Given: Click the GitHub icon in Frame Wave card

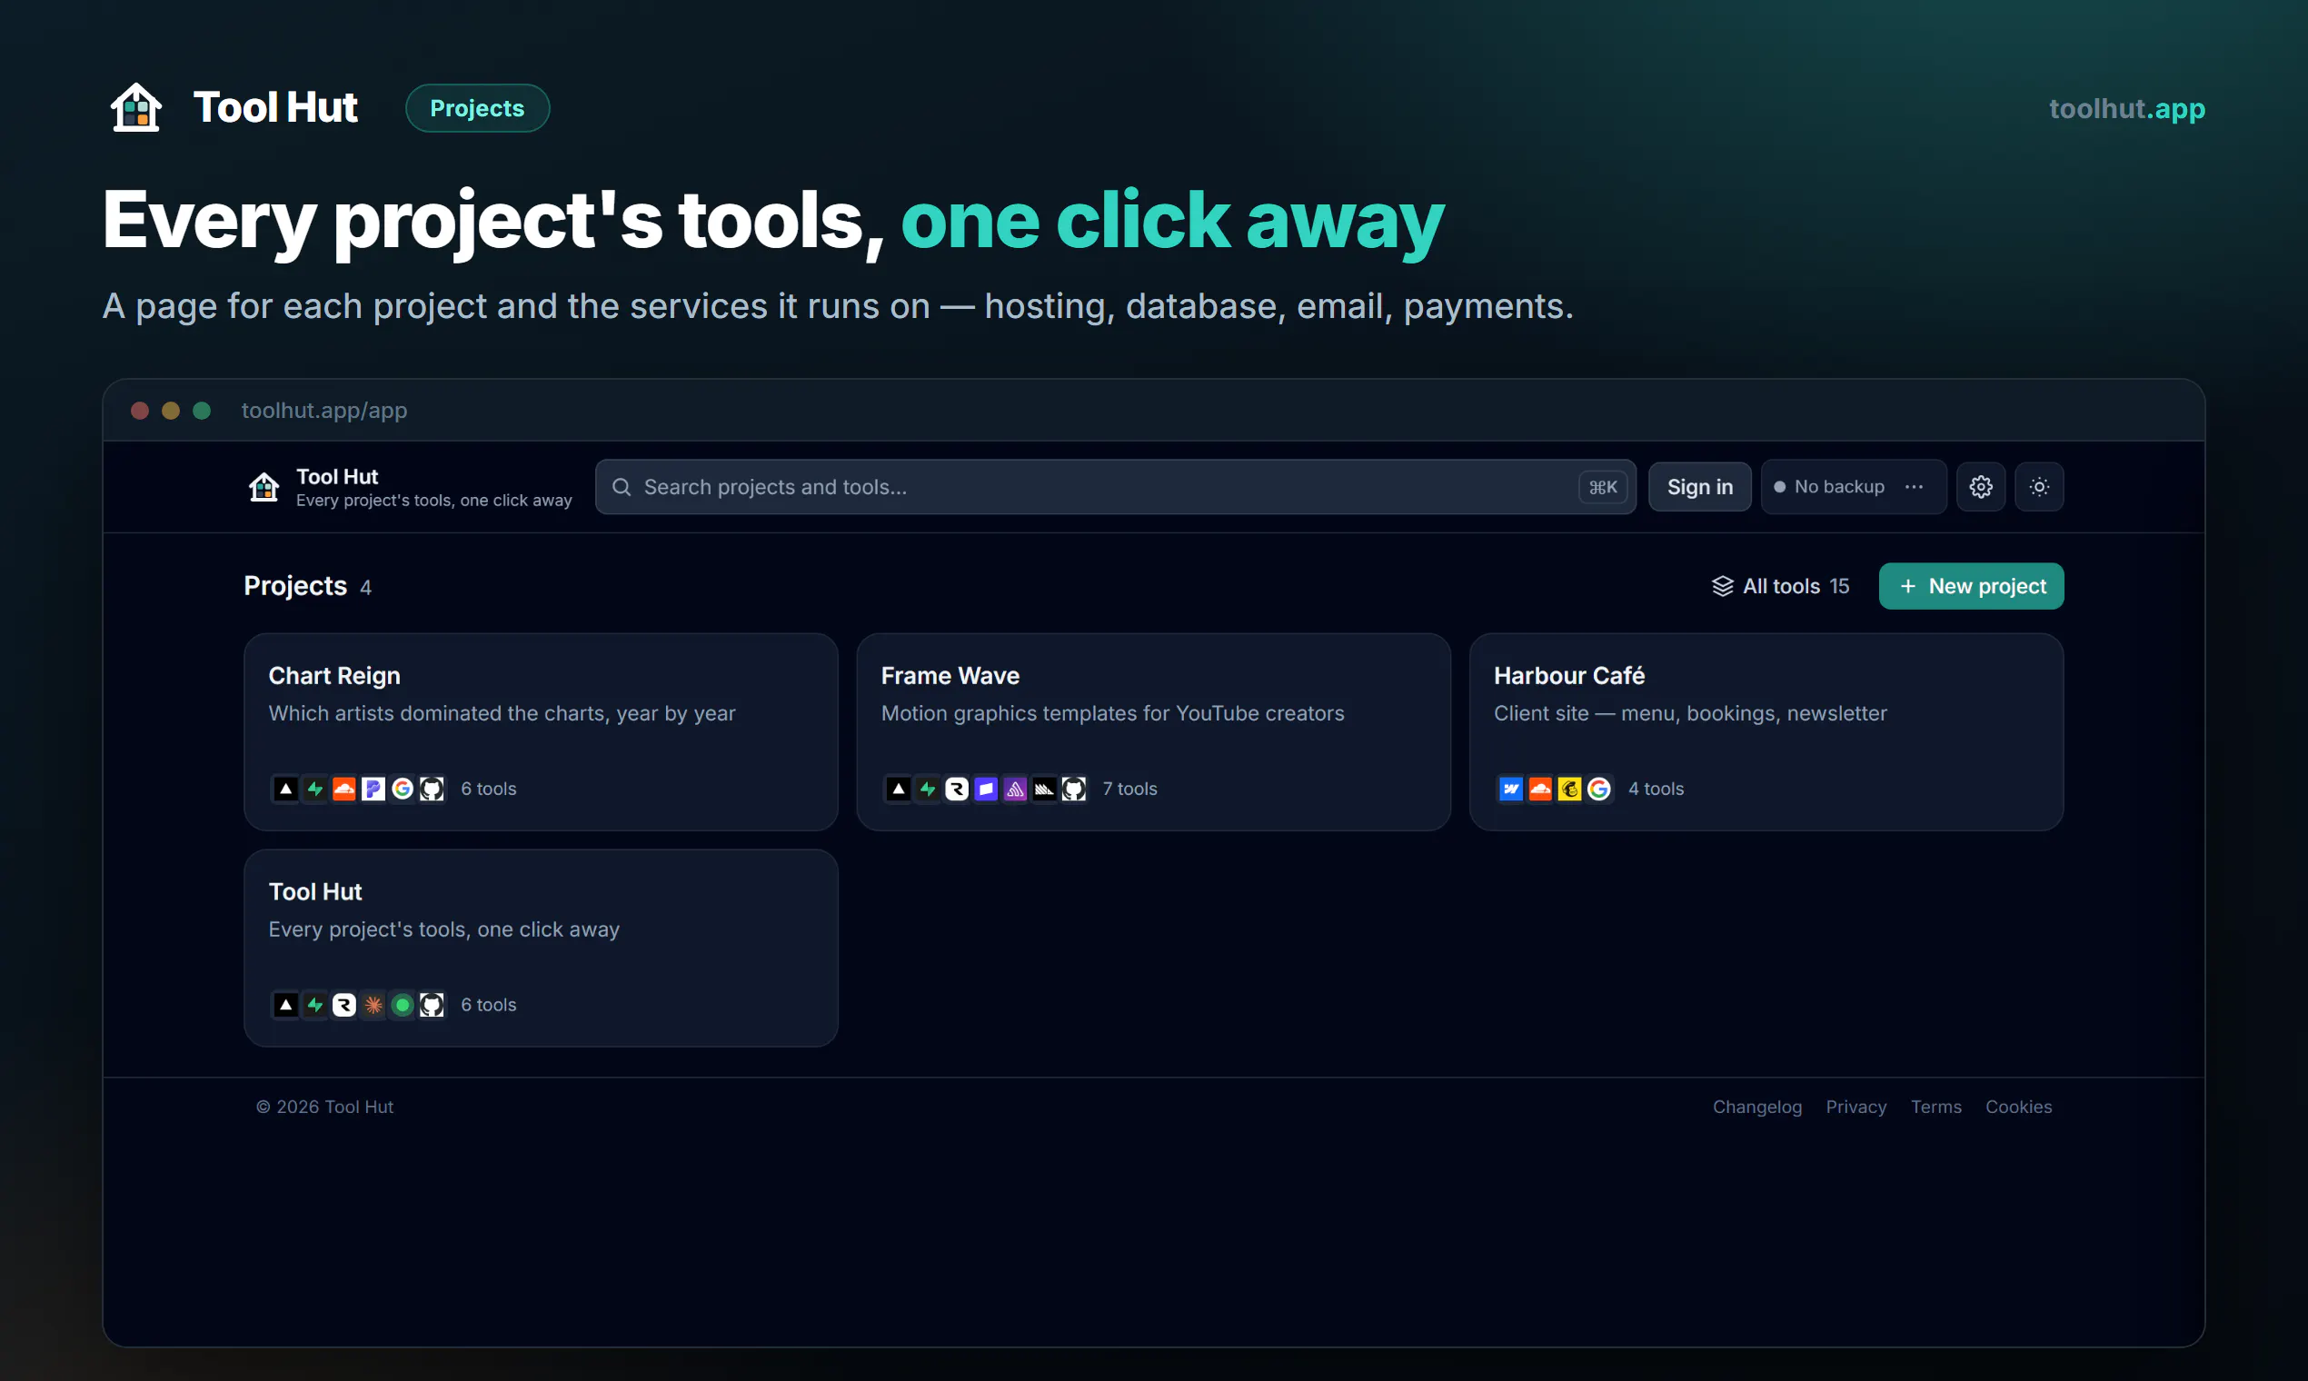Looking at the screenshot, I should tap(1074, 790).
